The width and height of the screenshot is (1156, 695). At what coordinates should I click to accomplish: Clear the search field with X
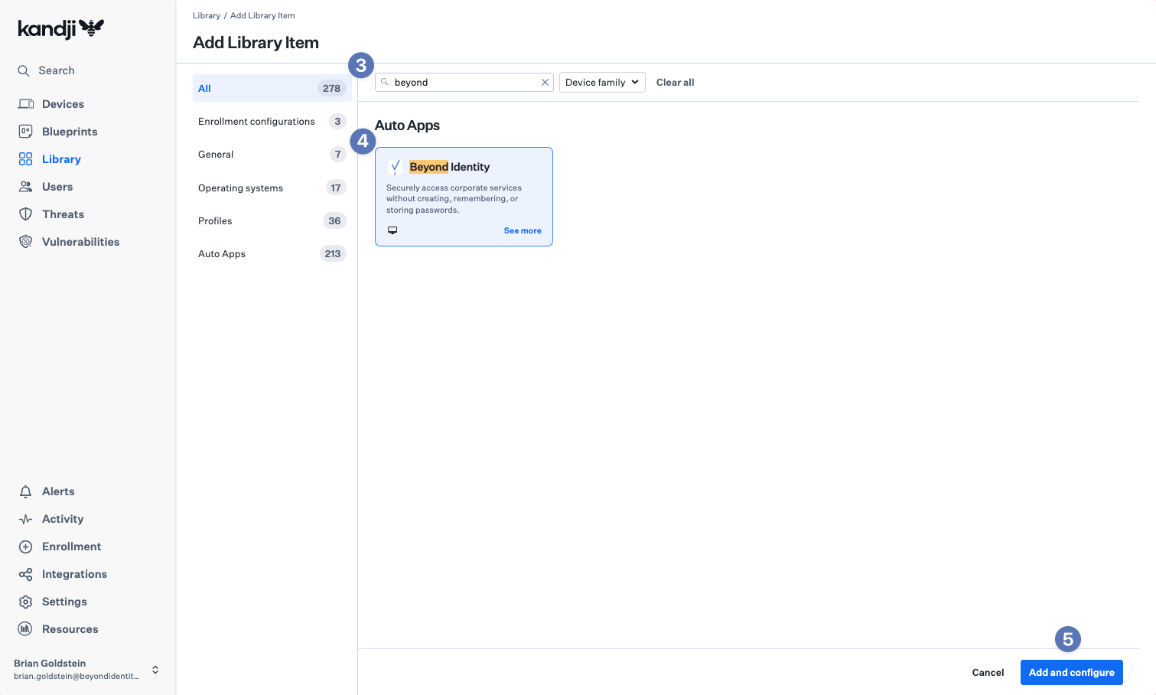(x=545, y=83)
